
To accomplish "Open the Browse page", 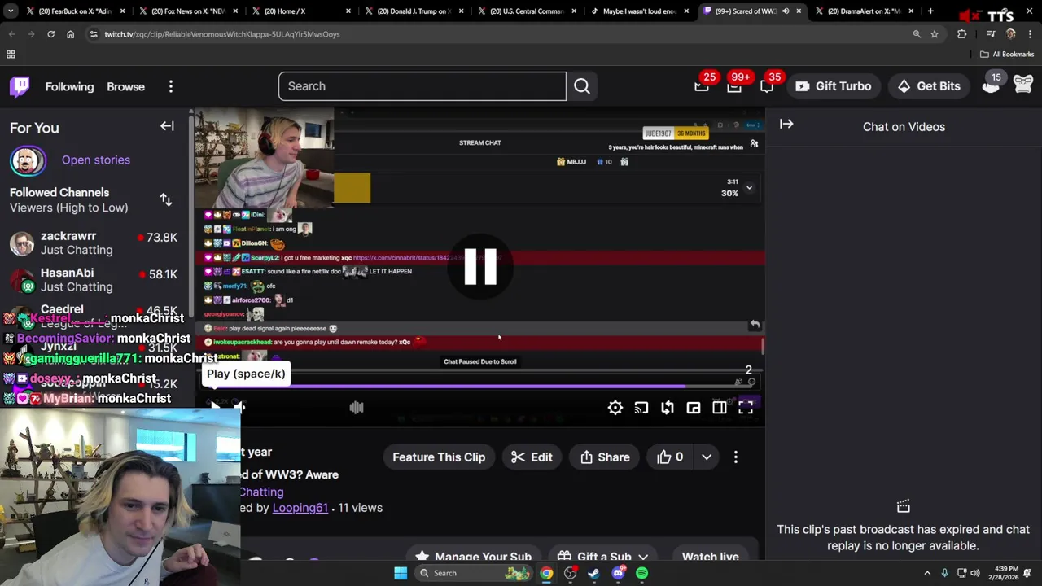I will [x=125, y=86].
